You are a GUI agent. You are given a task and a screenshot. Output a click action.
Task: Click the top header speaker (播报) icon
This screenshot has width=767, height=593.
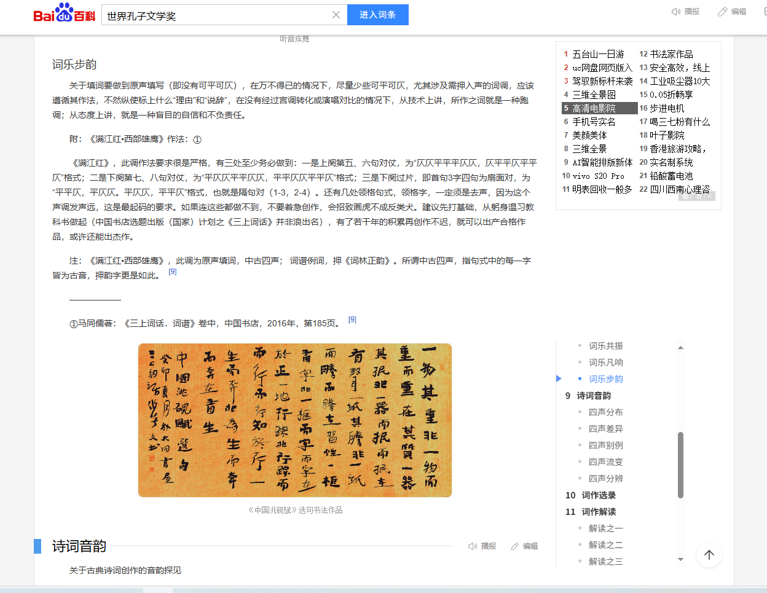click(x=676, y=12)
